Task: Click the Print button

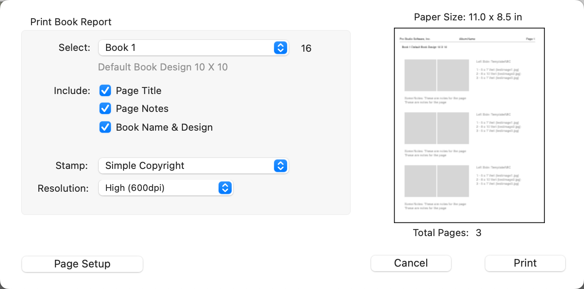Action: [525, 263]
